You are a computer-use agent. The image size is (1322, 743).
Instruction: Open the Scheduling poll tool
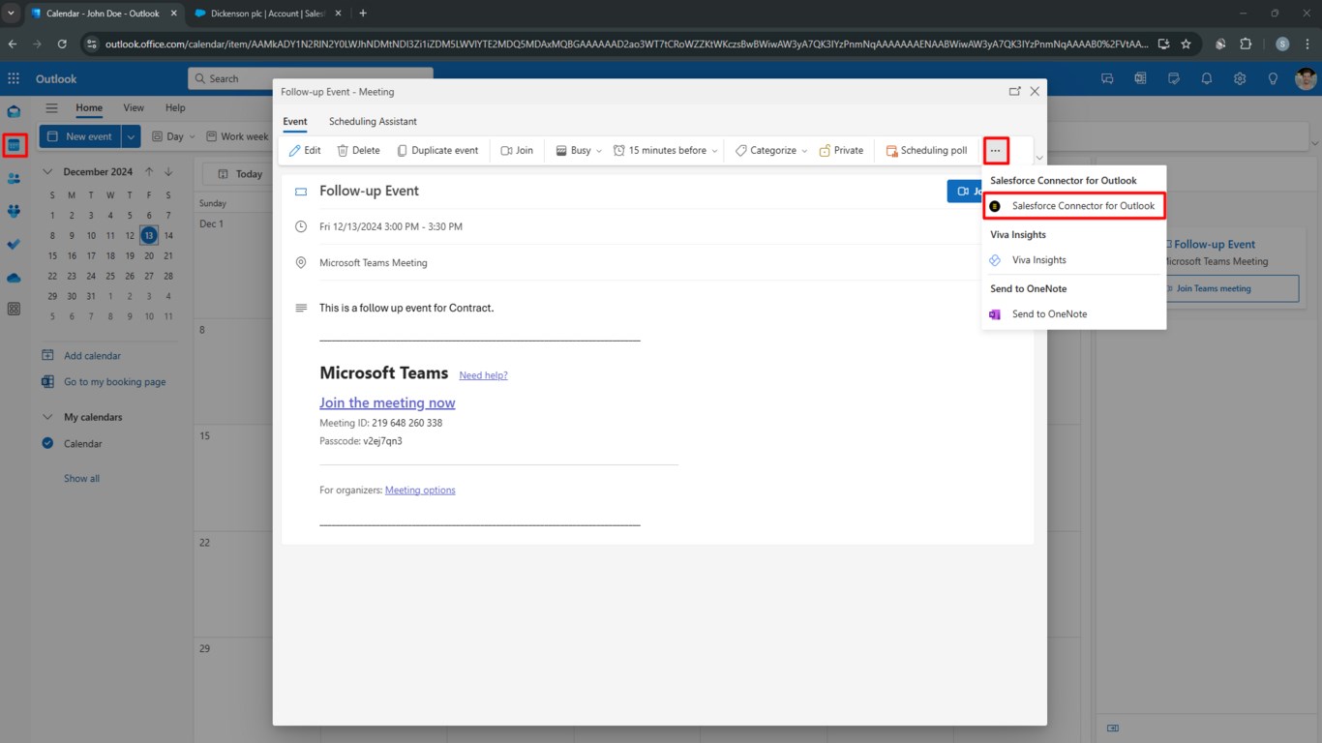926,150
